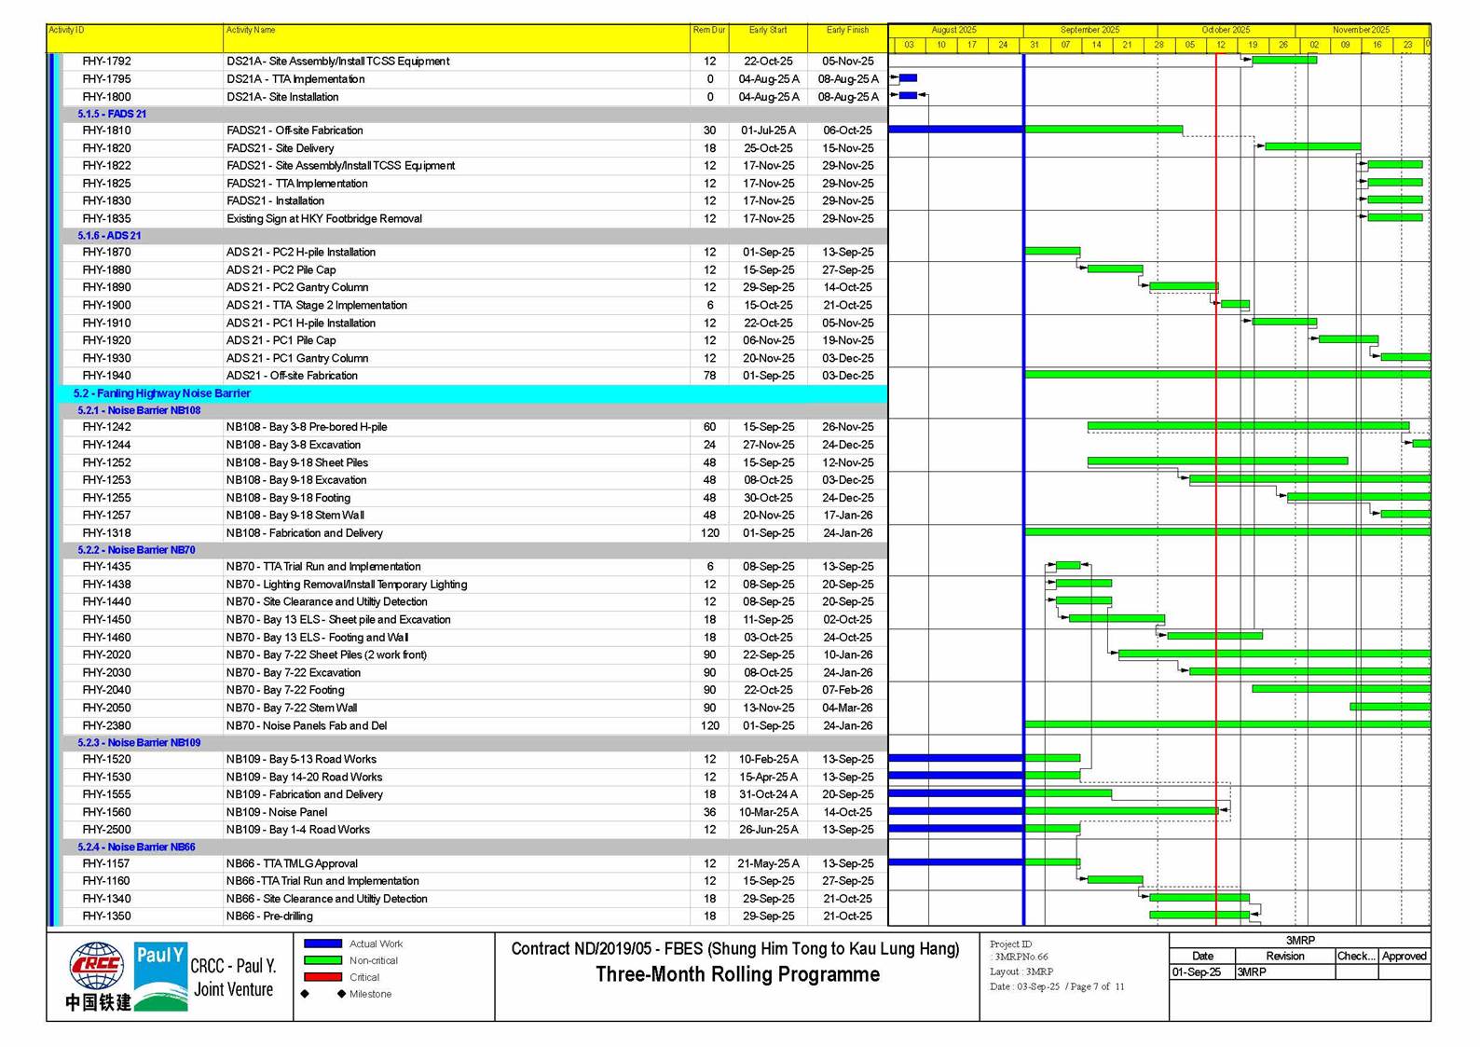
Task: Click the '04-Mar-26' early finish cell
Action: tap(848, 708)
